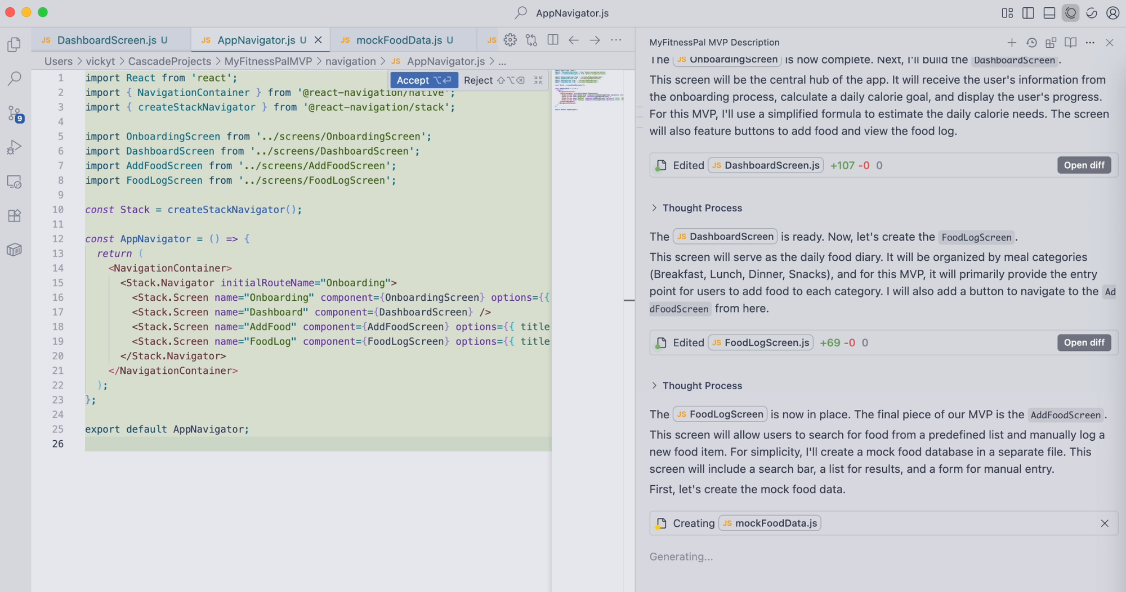
Task: Open editor more actions ellipsis
Action: click(616, 40)
